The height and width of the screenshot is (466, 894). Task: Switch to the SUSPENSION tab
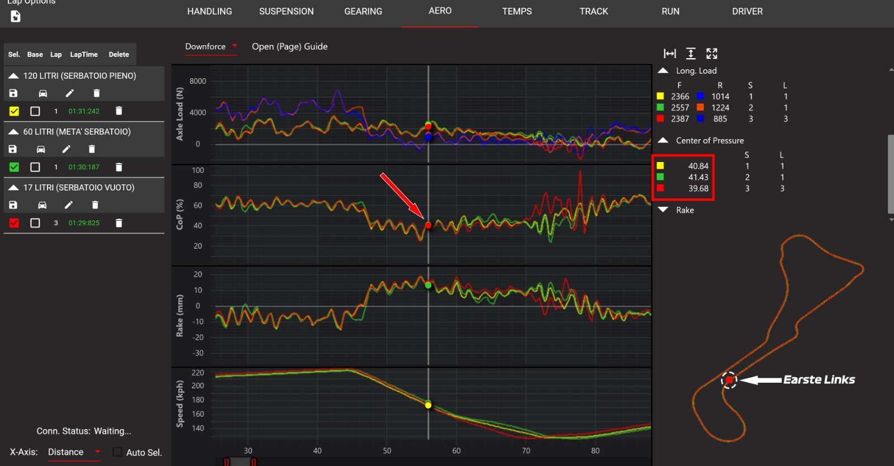[286, 11]
